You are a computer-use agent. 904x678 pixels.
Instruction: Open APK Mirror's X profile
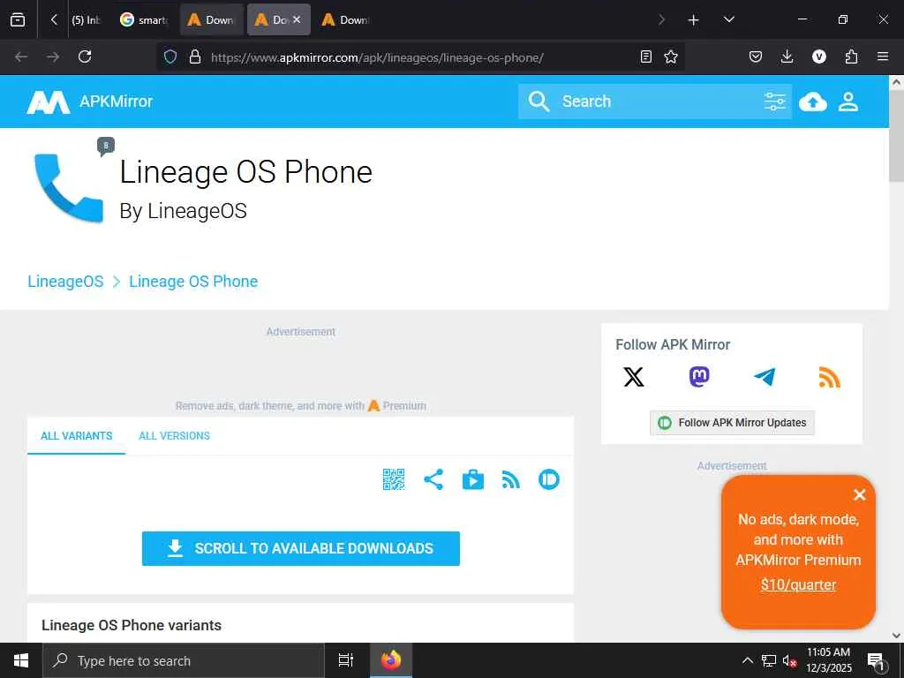coord(634,377)
